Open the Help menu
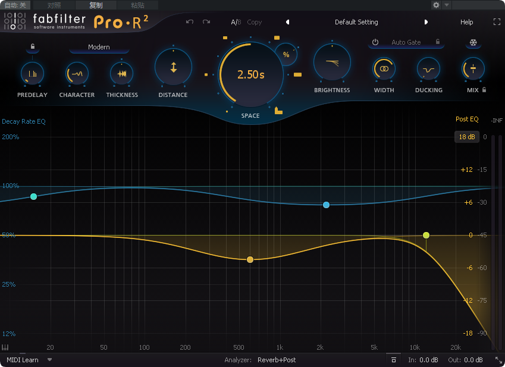505x367 pixels. click(x=467, y=22)
